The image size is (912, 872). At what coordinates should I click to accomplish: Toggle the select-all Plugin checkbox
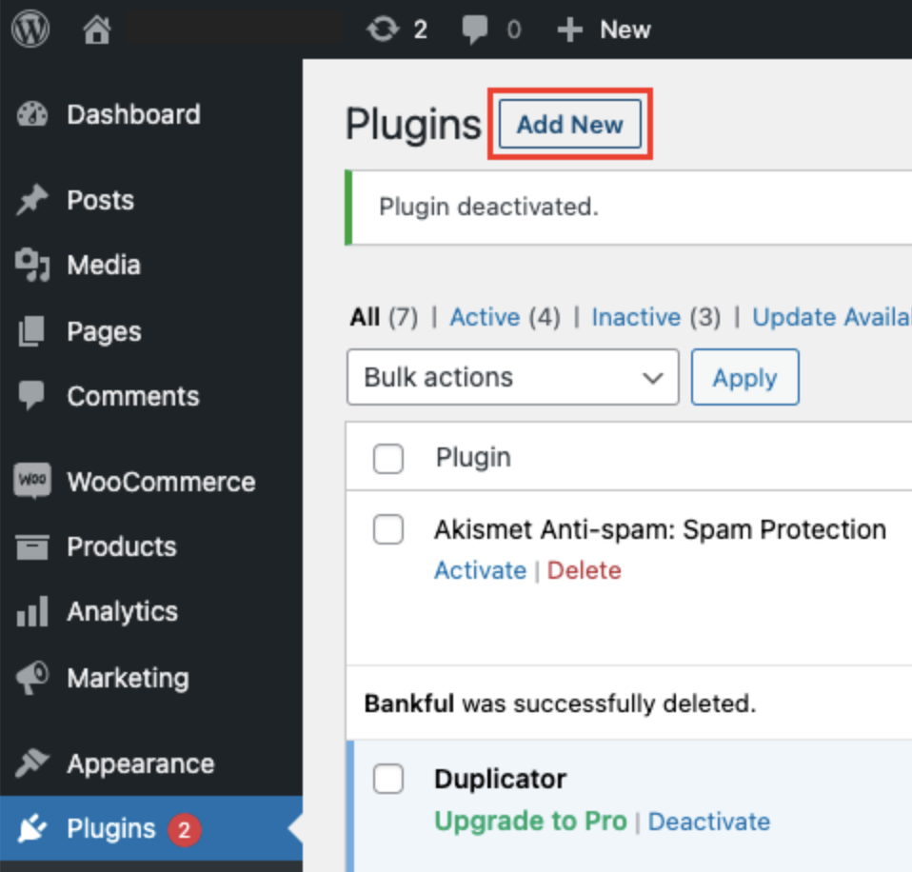[388, 459]
